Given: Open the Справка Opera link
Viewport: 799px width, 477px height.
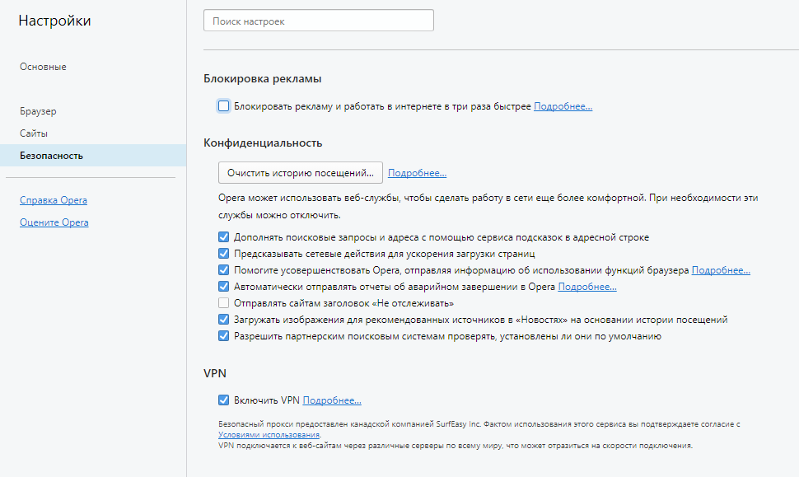Looking at the screenshot, I should click(x=54, y=200).
